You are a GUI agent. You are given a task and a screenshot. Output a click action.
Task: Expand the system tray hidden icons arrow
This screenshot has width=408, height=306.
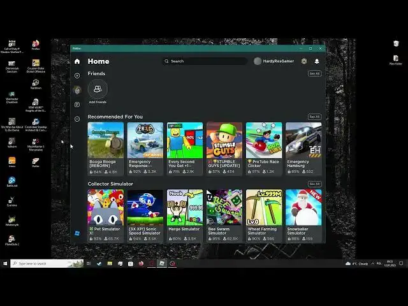click(372, 263)
